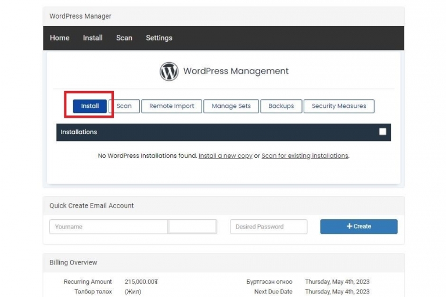Click the Installations header bar
446x297 pixels.
[x=224, y=132]
